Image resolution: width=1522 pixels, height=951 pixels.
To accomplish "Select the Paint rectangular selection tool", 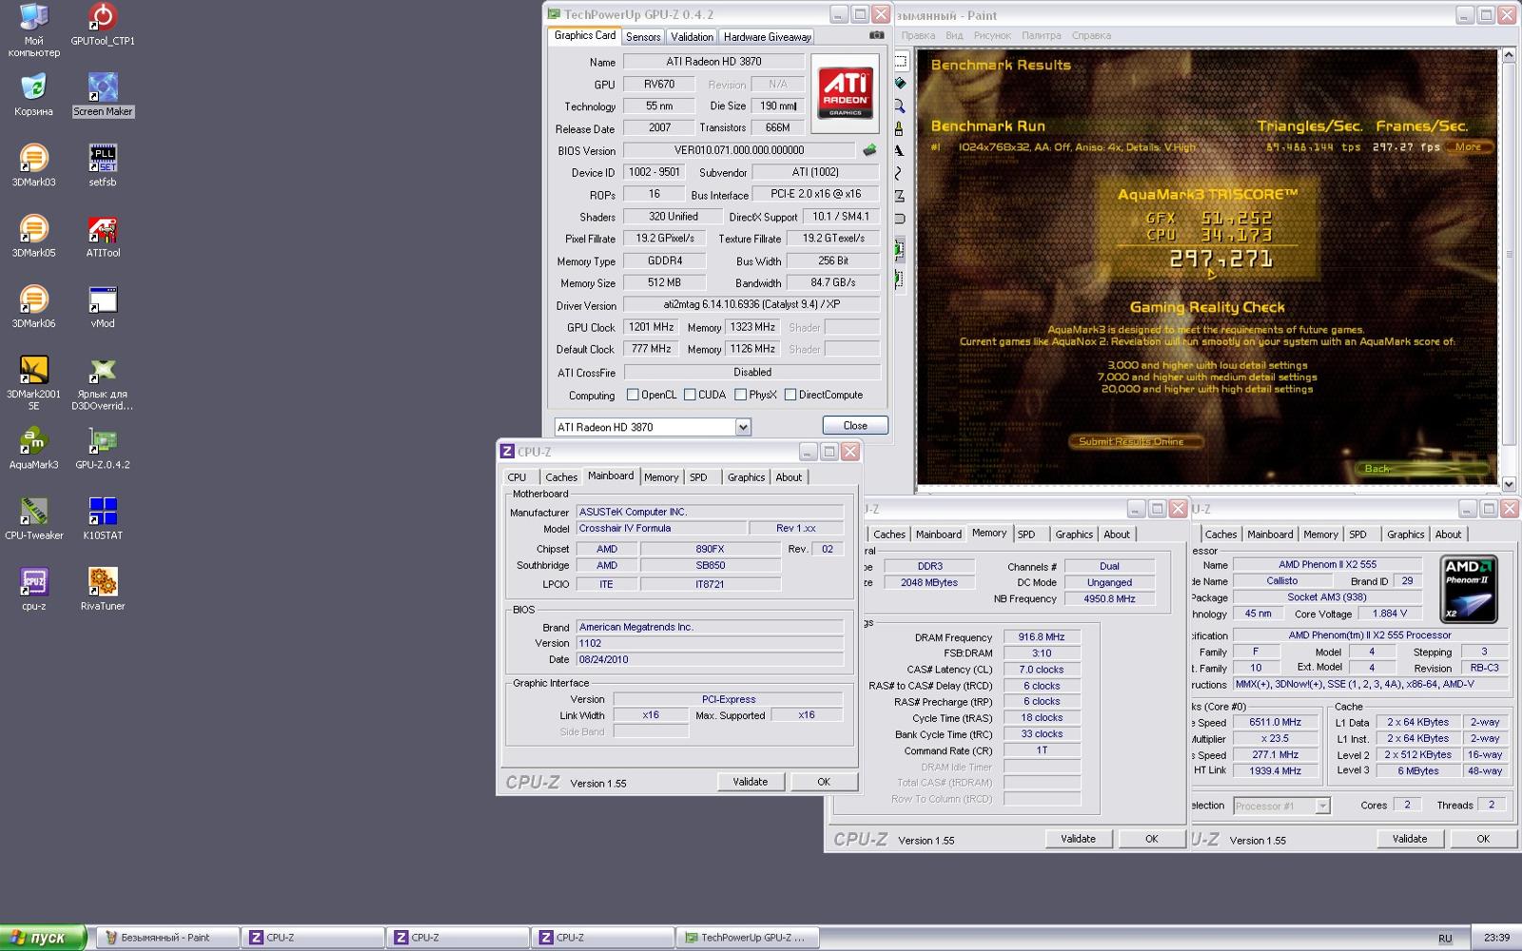I will (900, 61).
